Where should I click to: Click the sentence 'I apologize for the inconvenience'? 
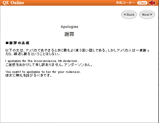(42, 61)
